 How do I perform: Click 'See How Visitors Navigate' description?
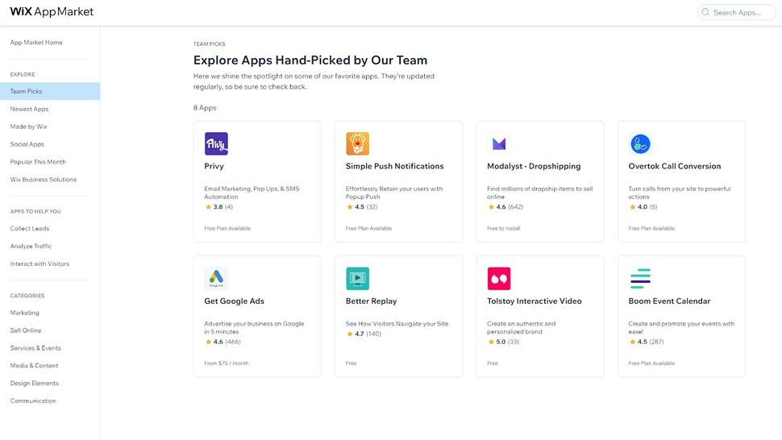(397, 324)
